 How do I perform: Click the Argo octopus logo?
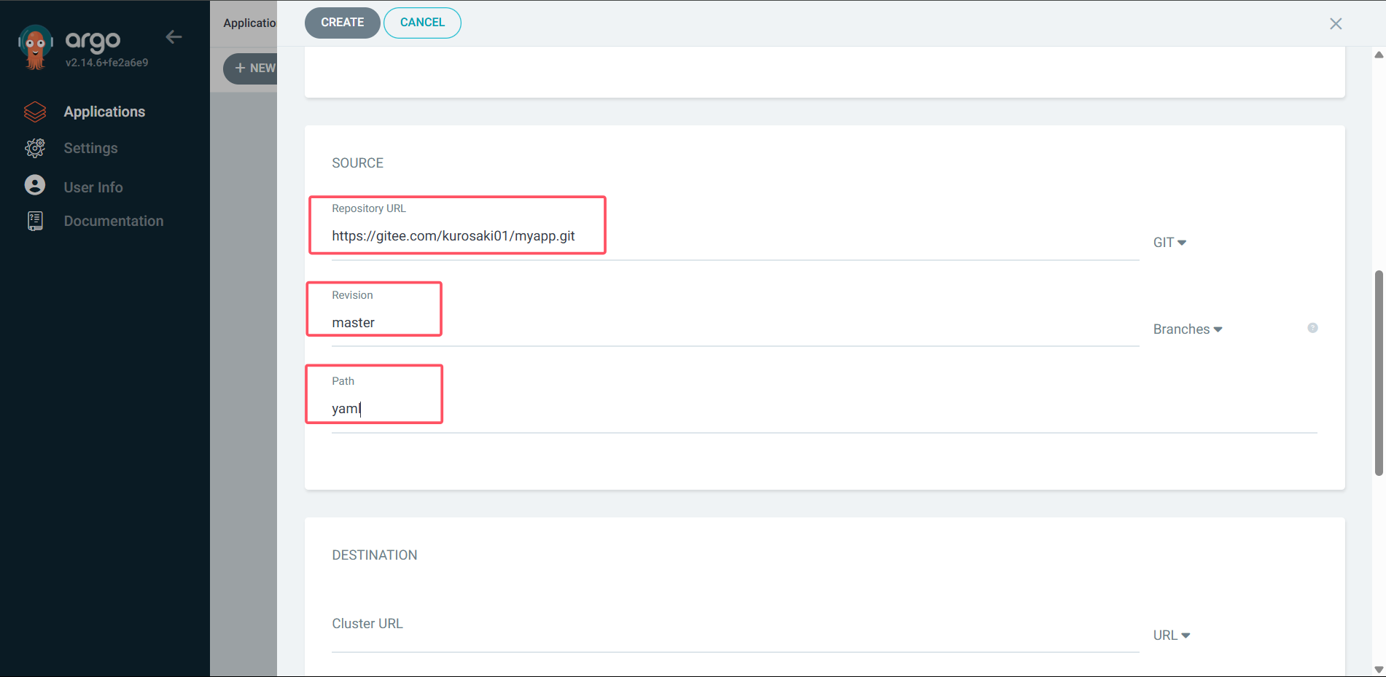point(35,47)
